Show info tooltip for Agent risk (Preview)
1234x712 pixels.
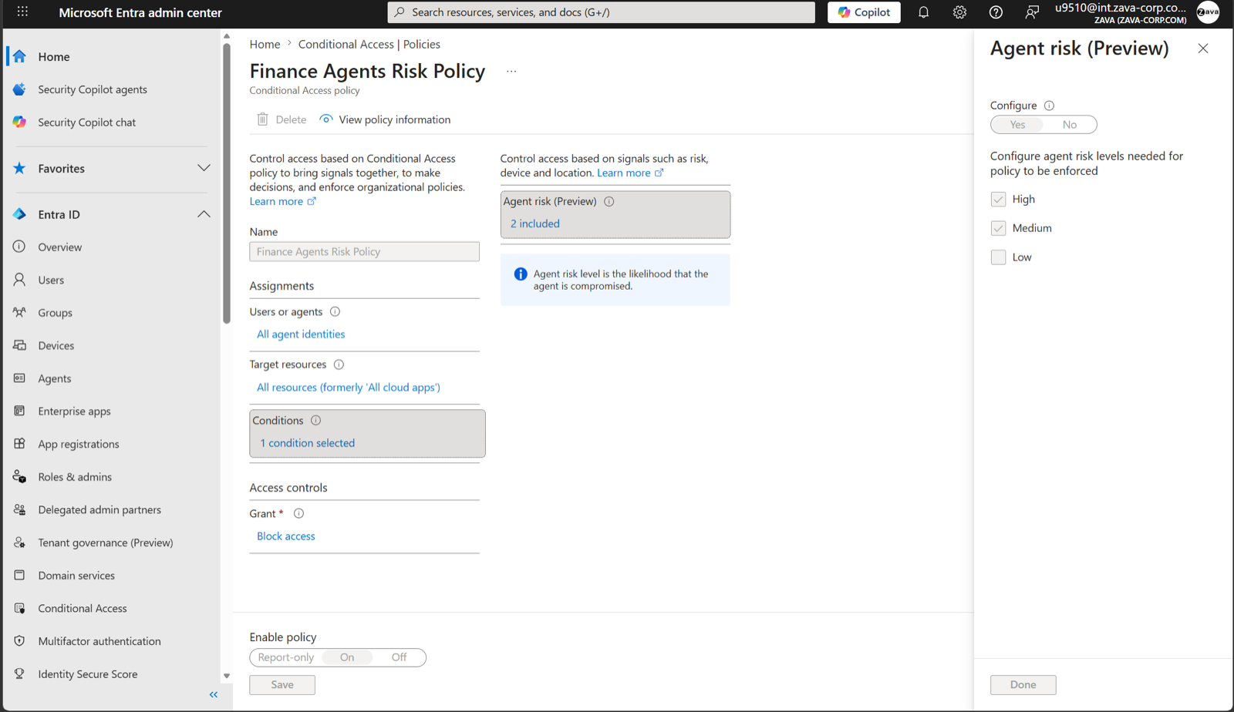(609, 201)
